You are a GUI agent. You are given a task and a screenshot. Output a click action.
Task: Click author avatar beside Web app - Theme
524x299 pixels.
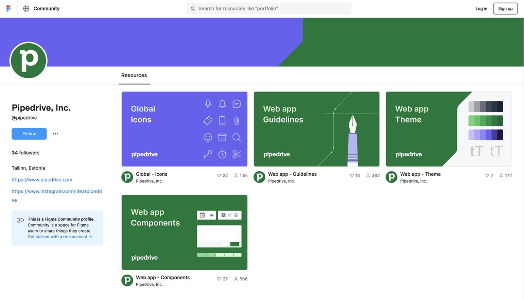pos(391,177)
